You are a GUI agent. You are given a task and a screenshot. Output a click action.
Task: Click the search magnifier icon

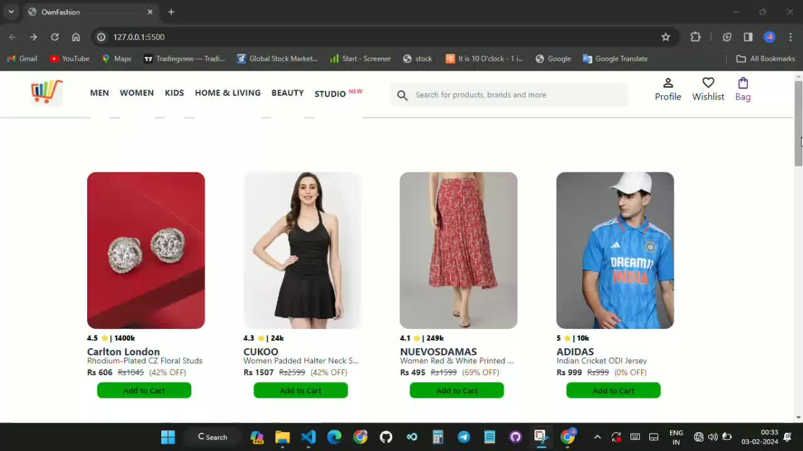click(402, 95)
